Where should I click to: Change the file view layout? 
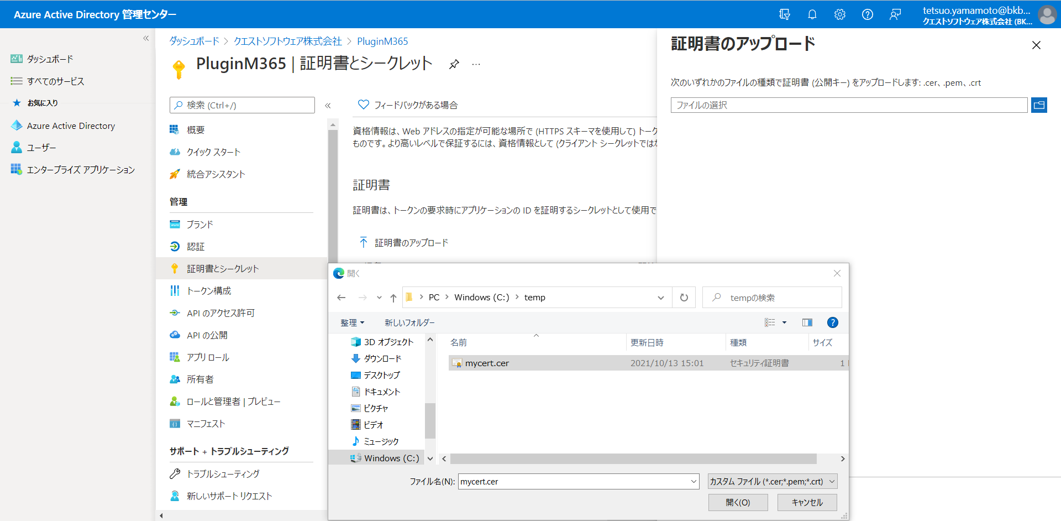click(x=770, y=322)
